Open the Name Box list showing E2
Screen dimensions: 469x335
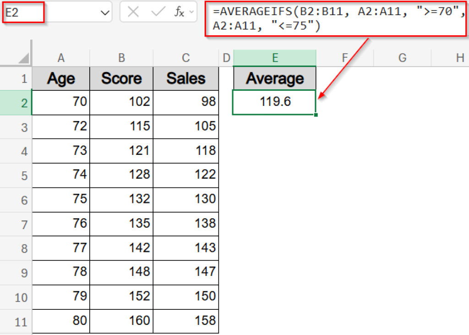tap(104, 12)
